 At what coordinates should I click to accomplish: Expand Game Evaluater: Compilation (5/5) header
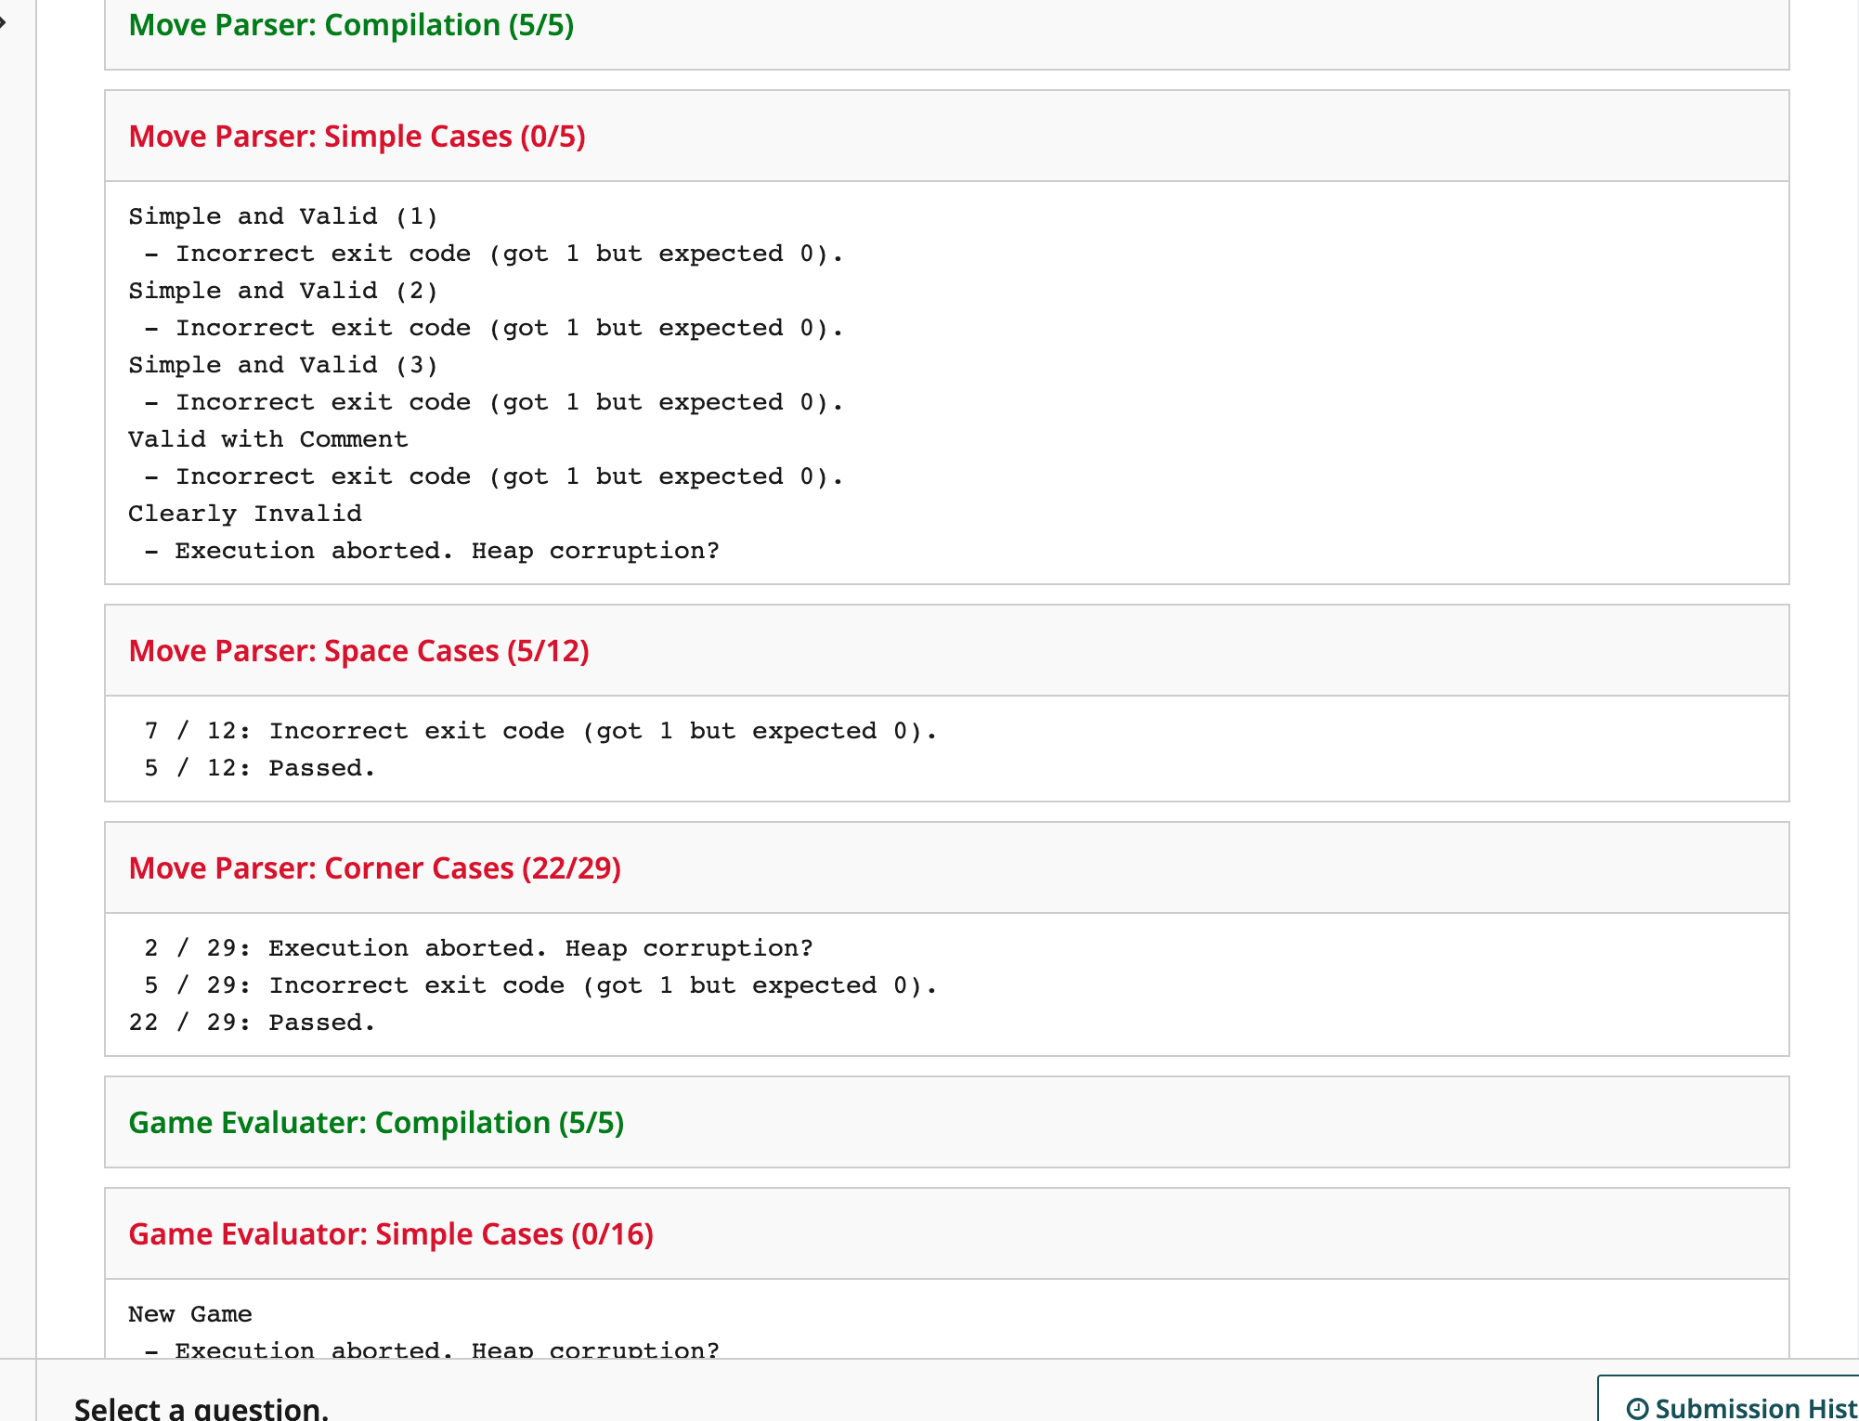pos(376,1123)
